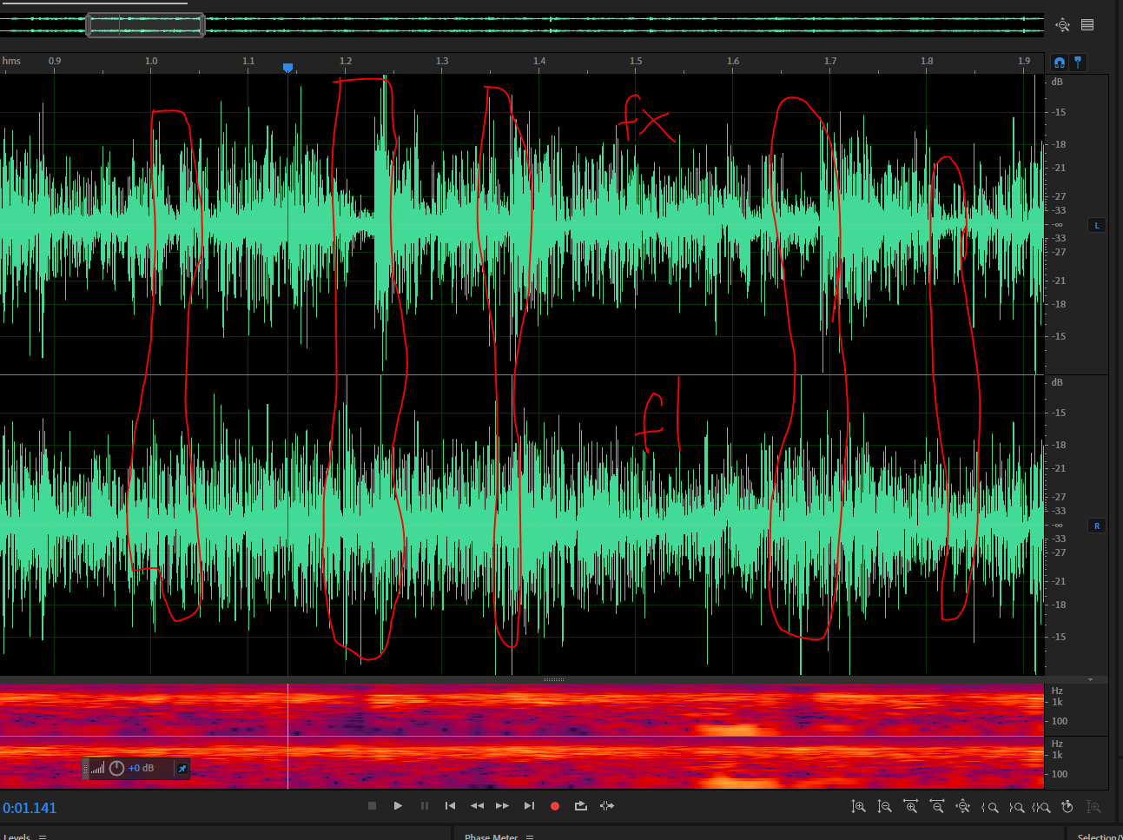Click the spectral display collapse arrow
1123x840 pixels.
tap(1090, 679)
